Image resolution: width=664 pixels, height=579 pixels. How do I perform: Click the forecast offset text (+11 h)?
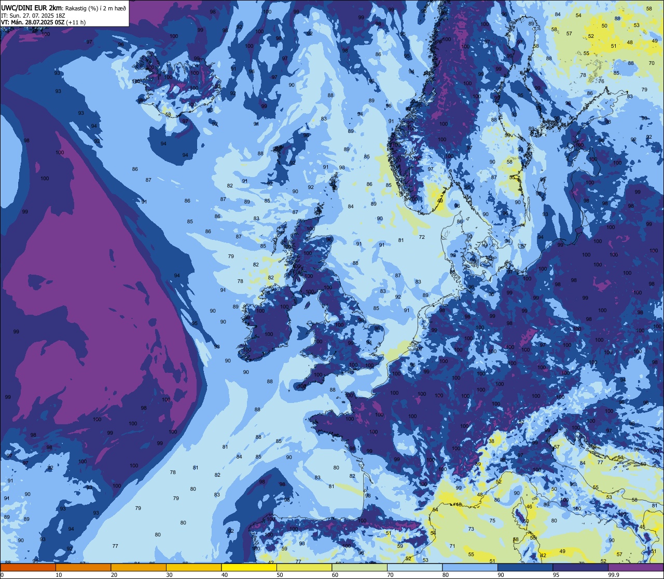coord(76,22)
